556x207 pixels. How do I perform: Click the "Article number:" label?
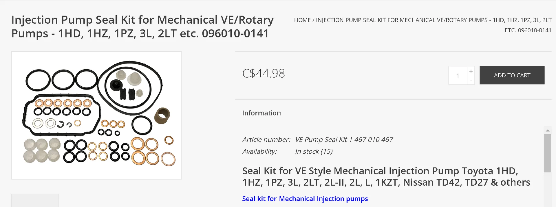tap(266, 140)
